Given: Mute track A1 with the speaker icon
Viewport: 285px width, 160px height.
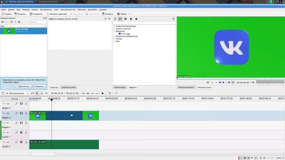Looking at the screenshot, I should [21, 132].
